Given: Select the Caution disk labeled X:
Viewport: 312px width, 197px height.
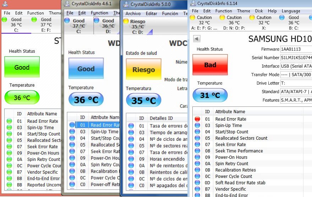Looking at the screenshot, I should tap(264, 23).
